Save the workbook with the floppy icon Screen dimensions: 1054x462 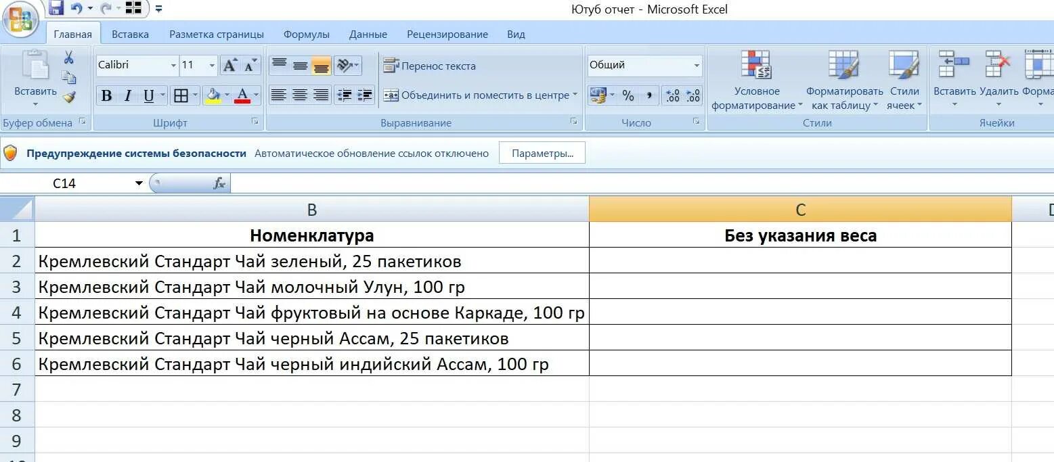point(57,8)
